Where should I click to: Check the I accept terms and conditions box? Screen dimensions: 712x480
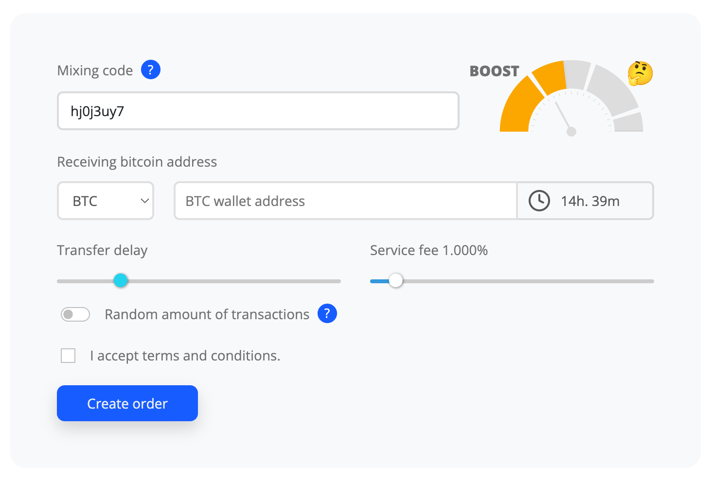tap(68, 355)
